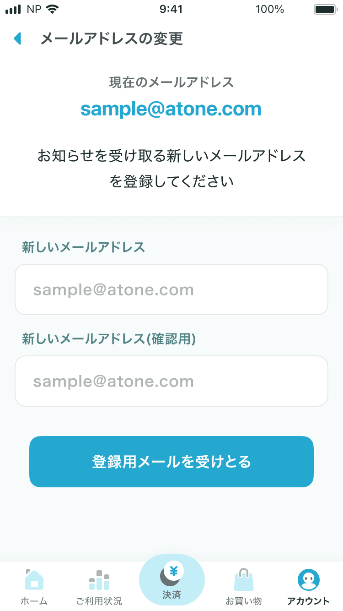Focus the 新しいメールアドレス input field
The width and height of the screenshot is (343, 611).
pos(171,289)
